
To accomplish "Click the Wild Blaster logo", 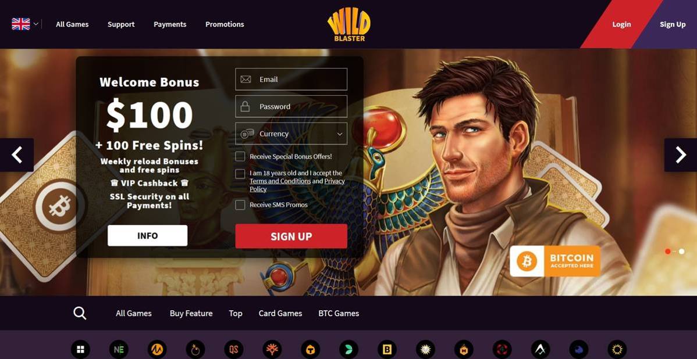I will (x=349, y=24).
